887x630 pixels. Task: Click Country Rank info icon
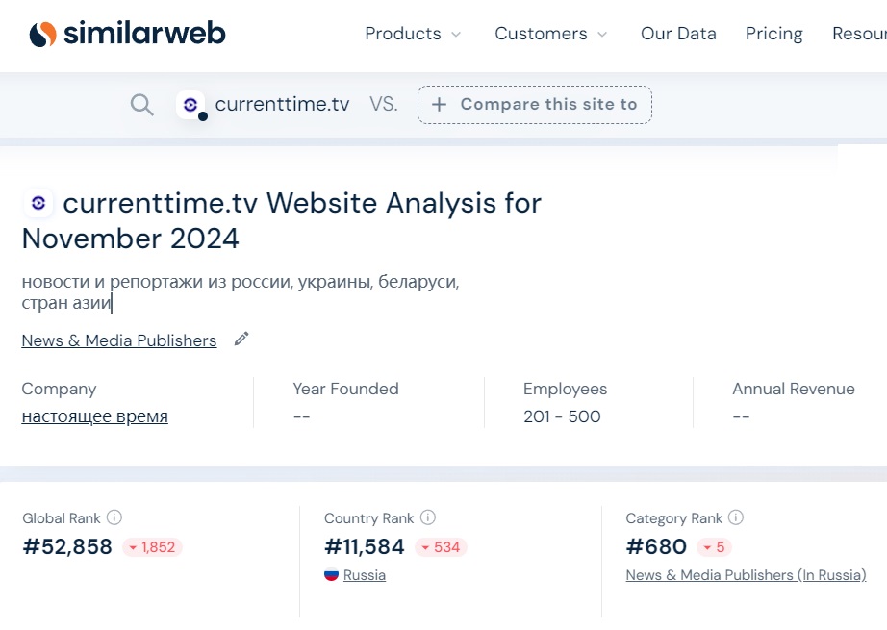coord(428,517)
